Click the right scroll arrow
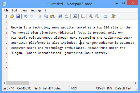This screenshot has height=93, width=140. click(136, 83)
